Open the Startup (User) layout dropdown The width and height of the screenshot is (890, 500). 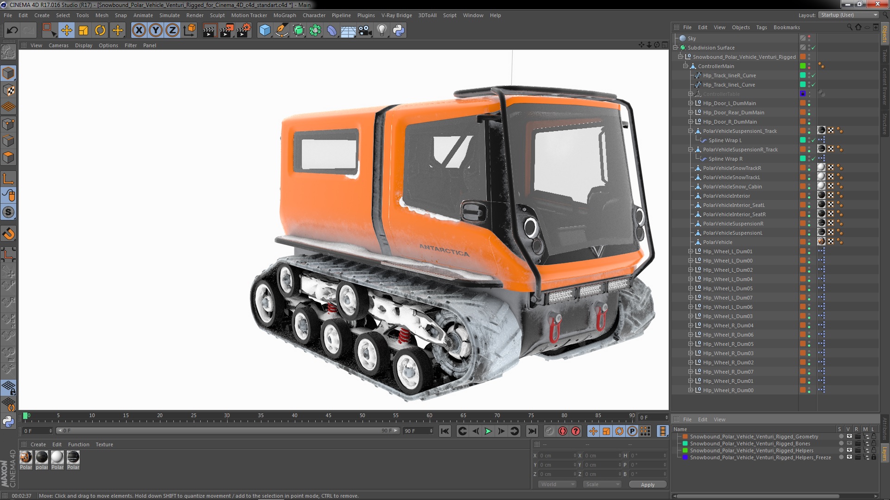[848, 15]
